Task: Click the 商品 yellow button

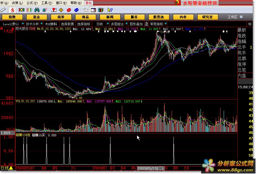Action: coord(86,17)
